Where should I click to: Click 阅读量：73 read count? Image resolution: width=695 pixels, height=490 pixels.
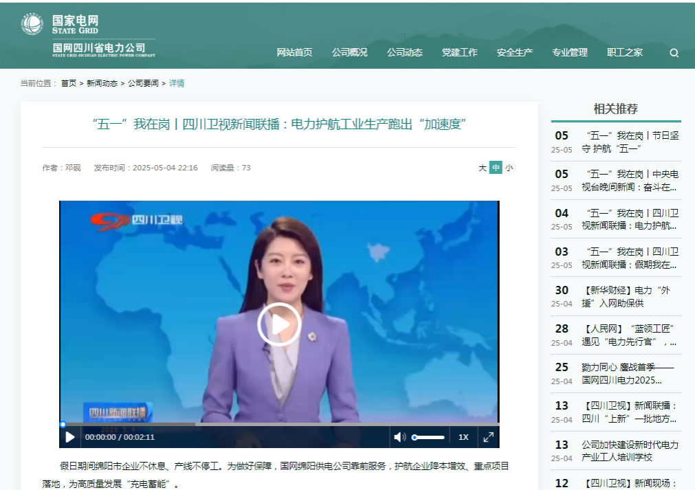[x=231, y=168]
